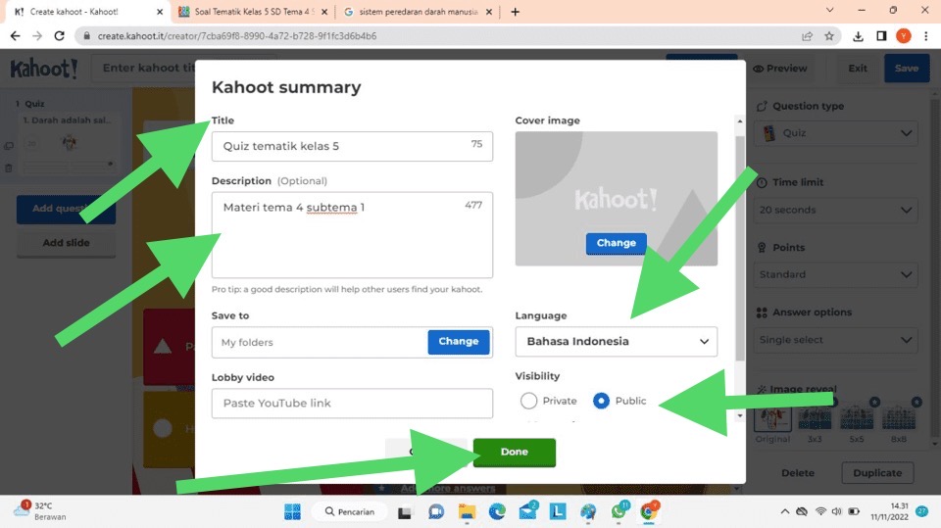Open the Language dropdown Bahasa Indonesia

click(x=616, y=342)
